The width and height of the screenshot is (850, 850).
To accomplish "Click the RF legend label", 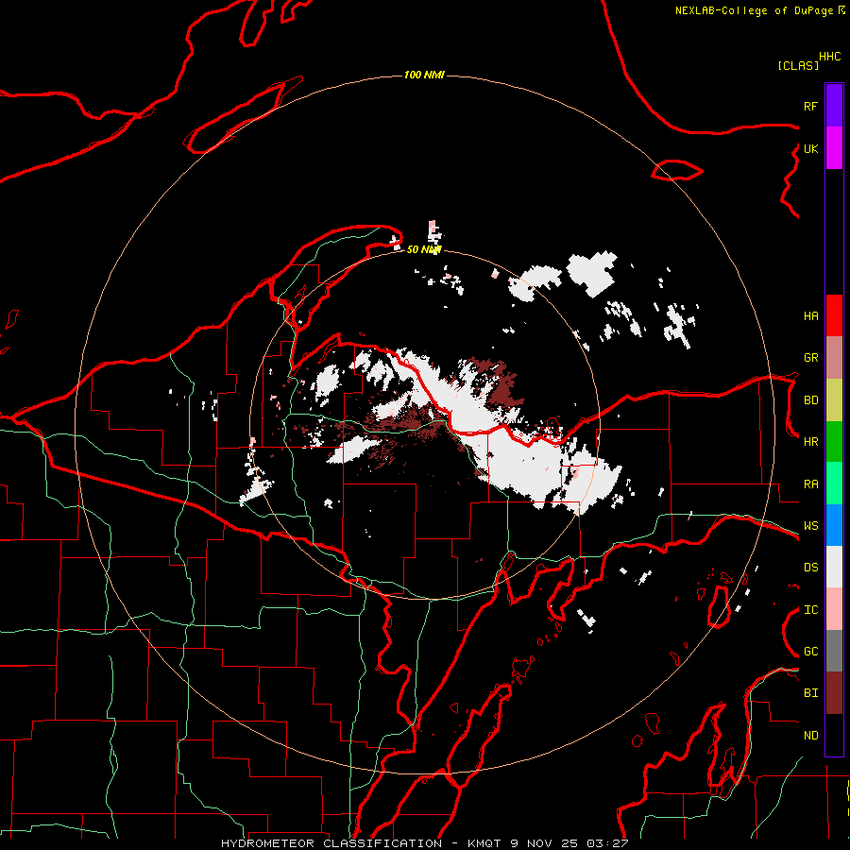I will click(x=810, y=106).
